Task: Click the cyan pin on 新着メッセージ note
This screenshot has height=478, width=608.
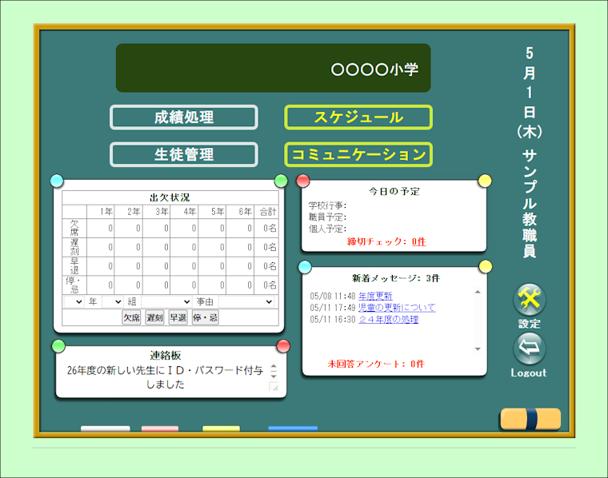Action: [x=304, y=265]
